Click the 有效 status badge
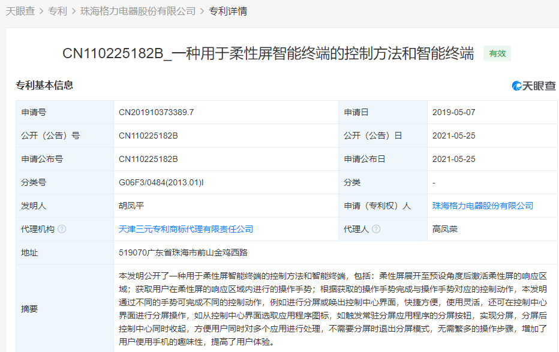The image size is (559, 352). tap(497, 53)
